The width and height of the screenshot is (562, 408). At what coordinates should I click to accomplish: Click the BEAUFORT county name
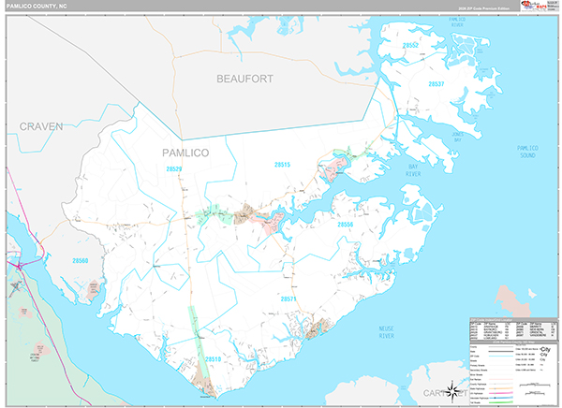244,79
